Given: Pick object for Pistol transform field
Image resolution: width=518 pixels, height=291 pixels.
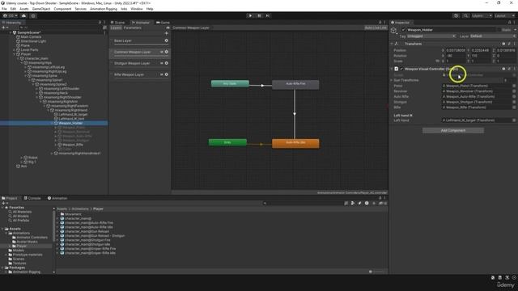Looking at the screenshot, I should coord(514,86).
